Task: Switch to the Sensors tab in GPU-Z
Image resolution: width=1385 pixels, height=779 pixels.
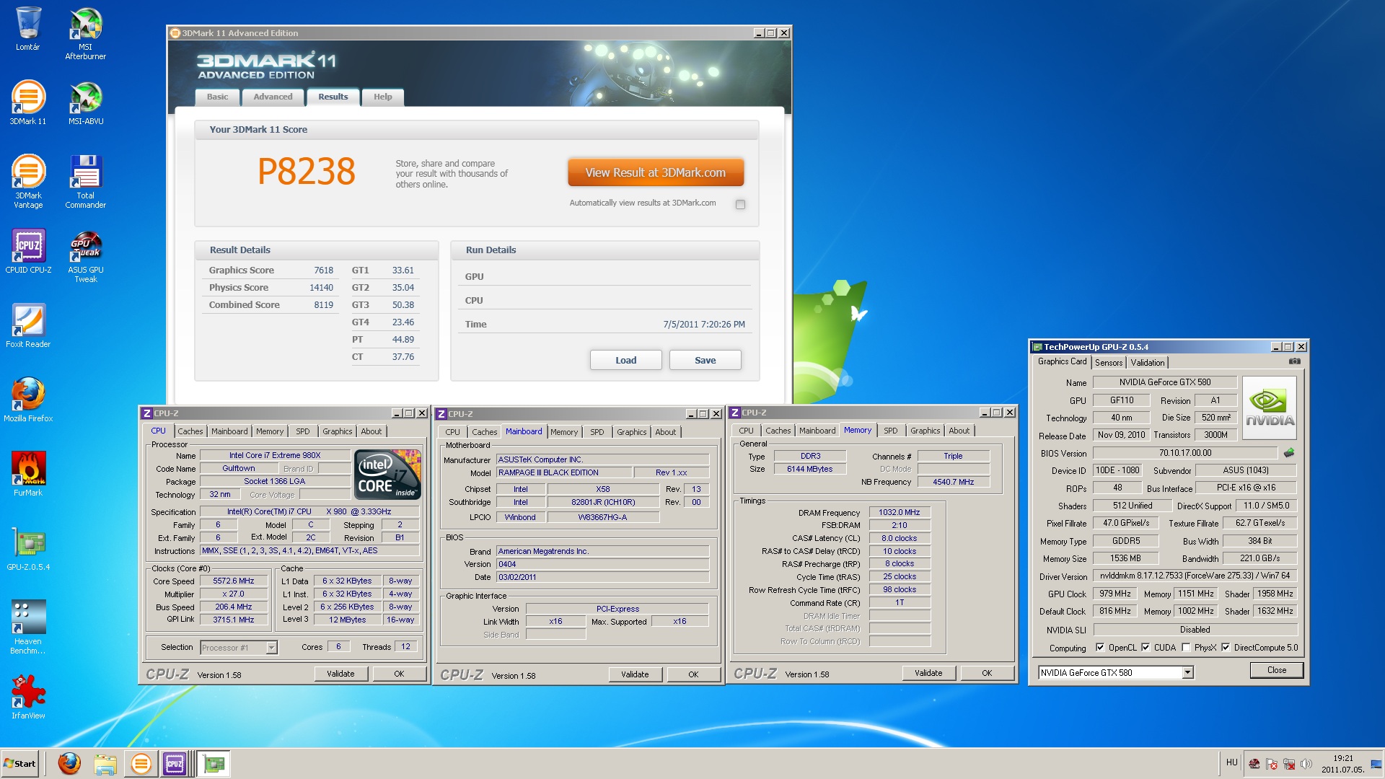Action: coord(1108,363)
